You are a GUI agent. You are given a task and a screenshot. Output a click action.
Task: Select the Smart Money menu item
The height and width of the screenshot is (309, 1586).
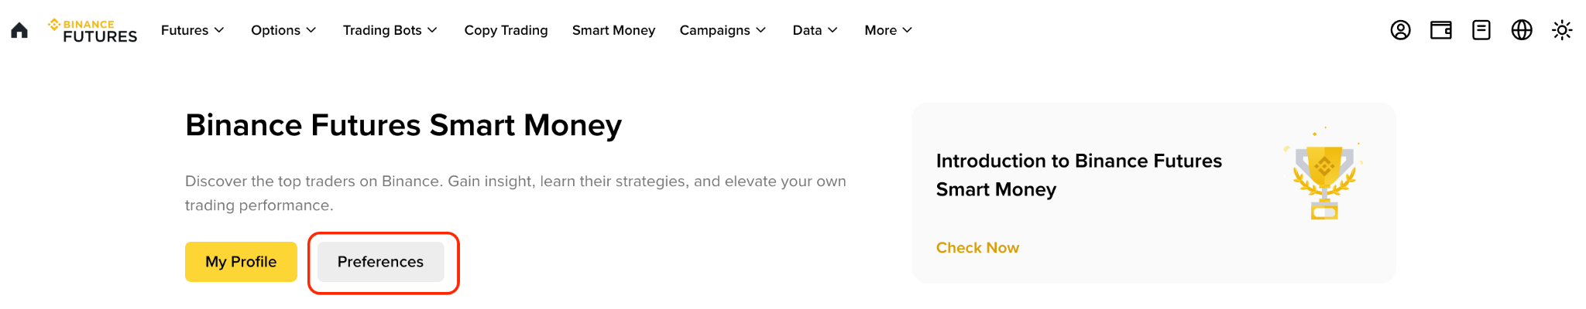(613, 30)
